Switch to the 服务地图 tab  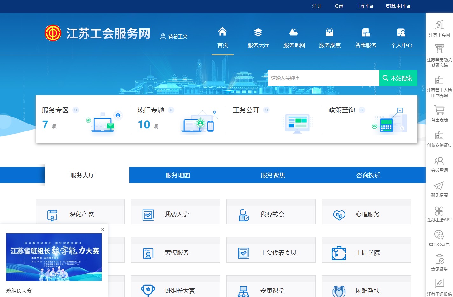[178, 175]
